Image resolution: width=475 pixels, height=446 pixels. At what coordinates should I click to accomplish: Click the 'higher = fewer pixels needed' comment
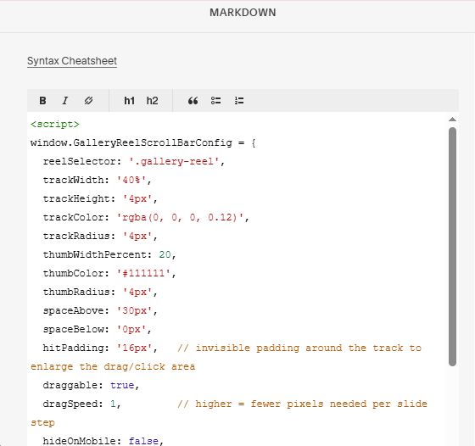(302, 404)
